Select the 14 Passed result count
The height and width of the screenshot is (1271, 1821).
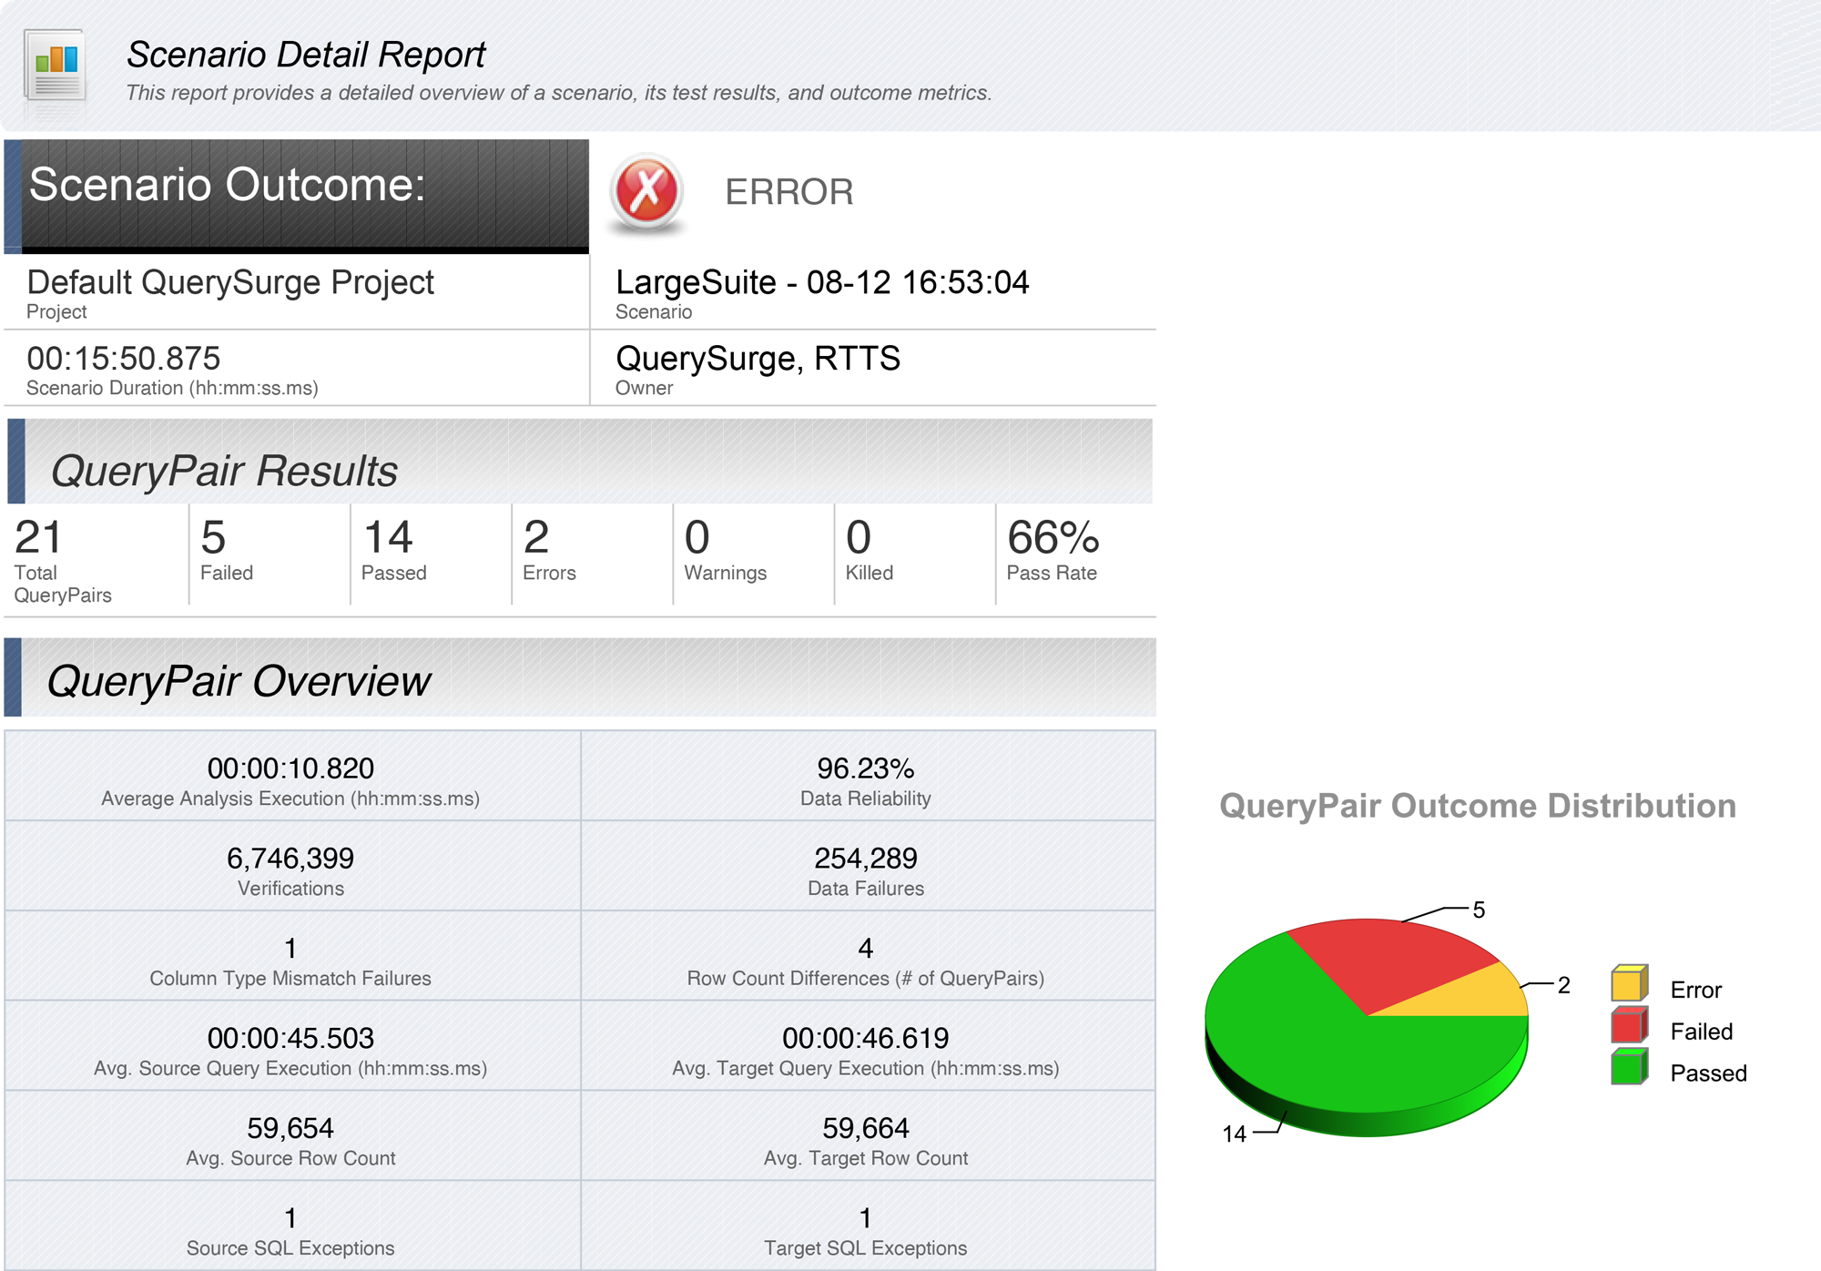point(389,539)
